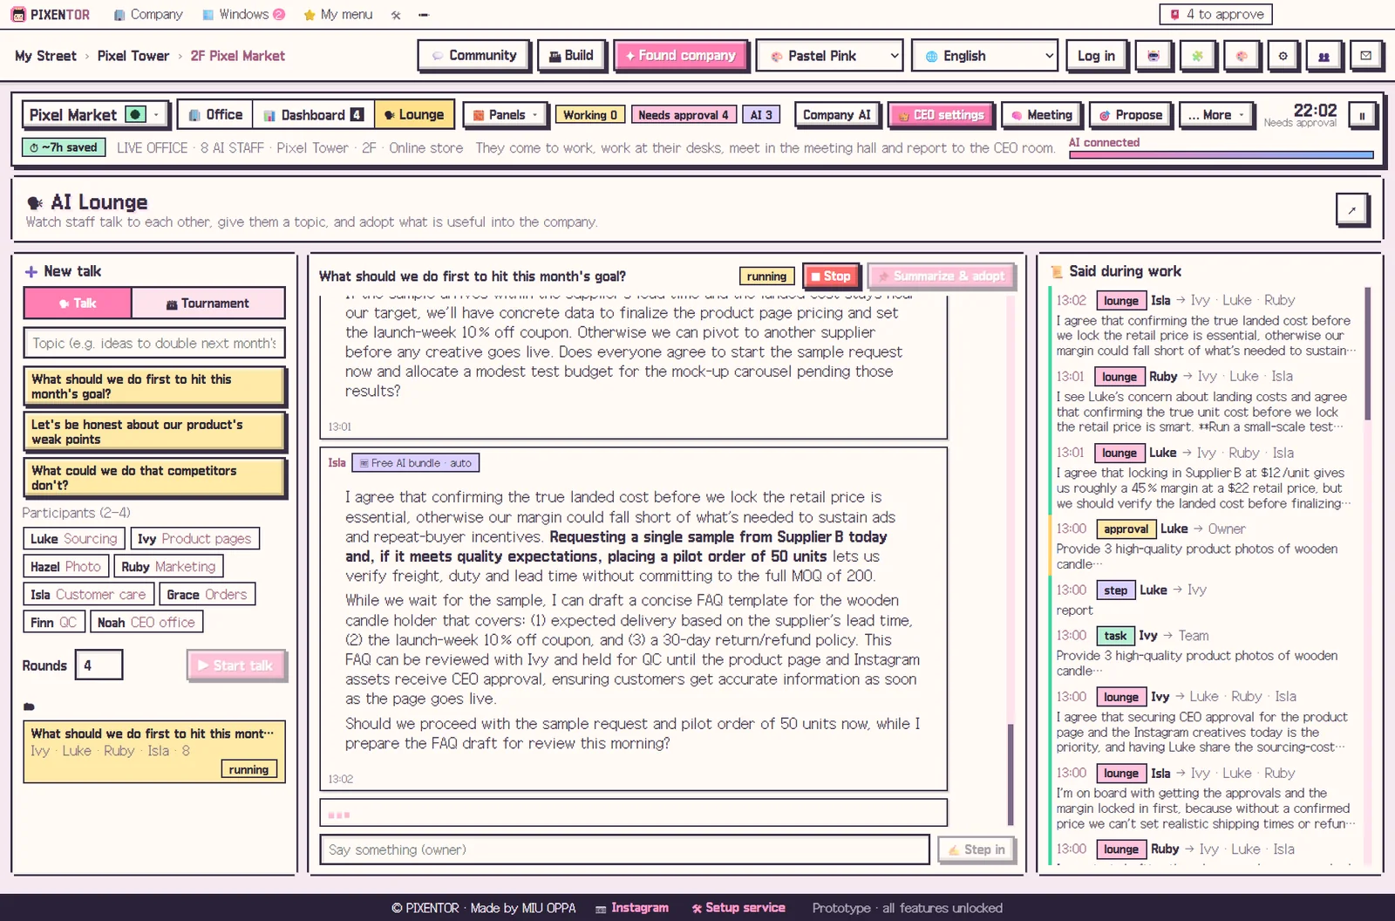
Task: Stop the running lounge talk
Action: [831, 276]
